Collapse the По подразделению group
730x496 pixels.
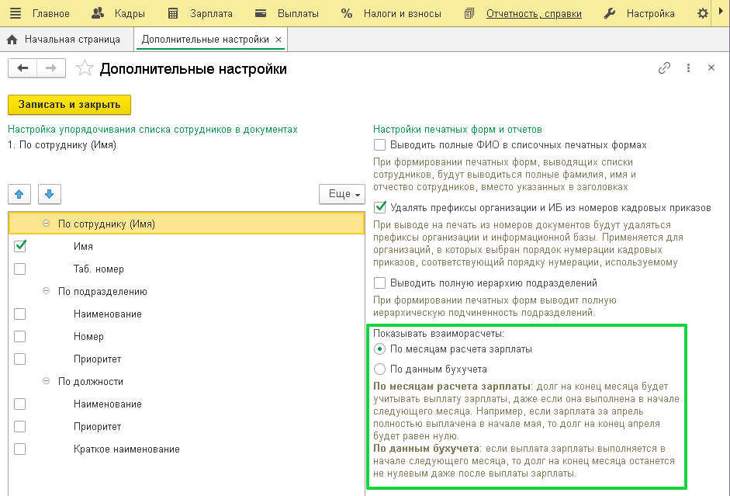coord(46,291)
